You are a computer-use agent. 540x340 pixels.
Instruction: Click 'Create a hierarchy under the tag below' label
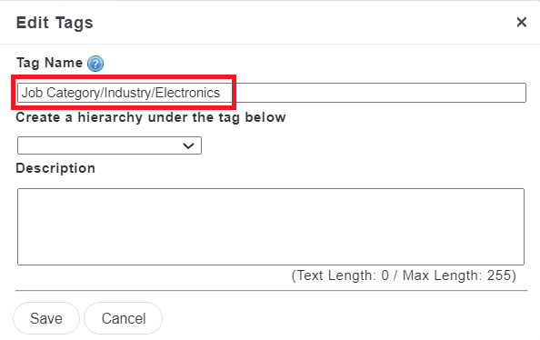click(151, 117)
